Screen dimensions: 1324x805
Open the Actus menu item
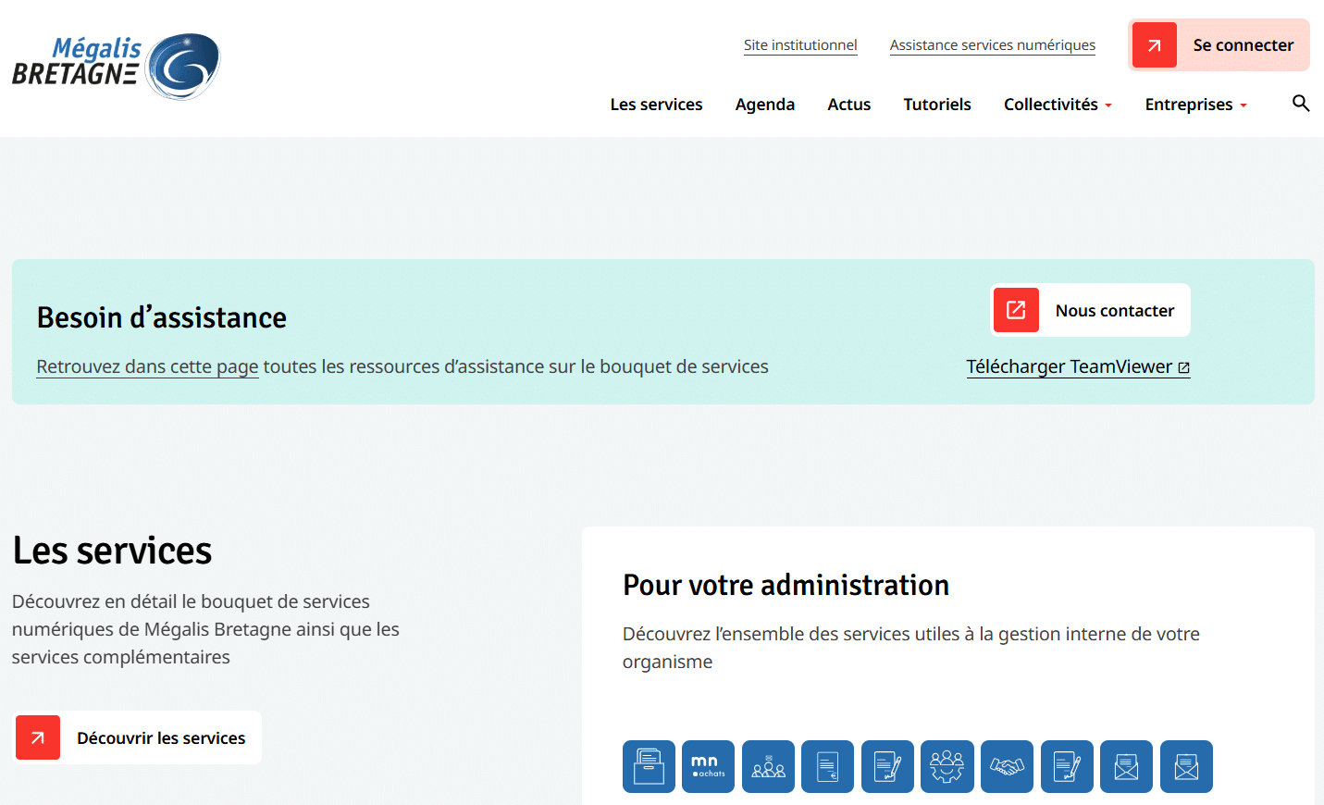848,105
